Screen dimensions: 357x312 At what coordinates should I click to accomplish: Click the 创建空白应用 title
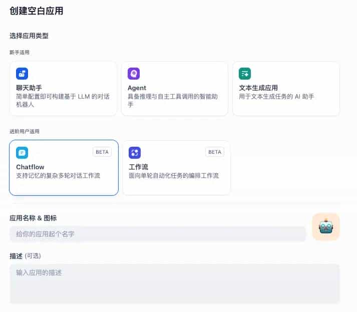click(x=37, y=11)
